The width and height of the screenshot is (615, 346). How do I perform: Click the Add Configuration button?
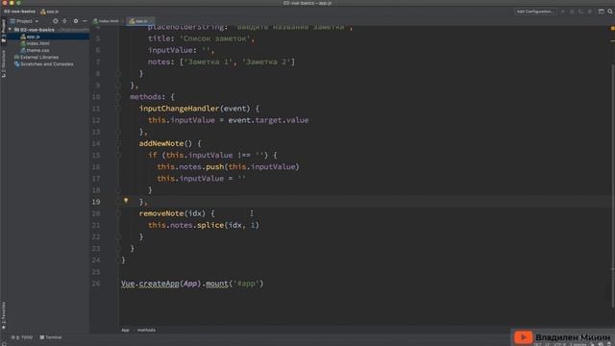click(535, 12)
